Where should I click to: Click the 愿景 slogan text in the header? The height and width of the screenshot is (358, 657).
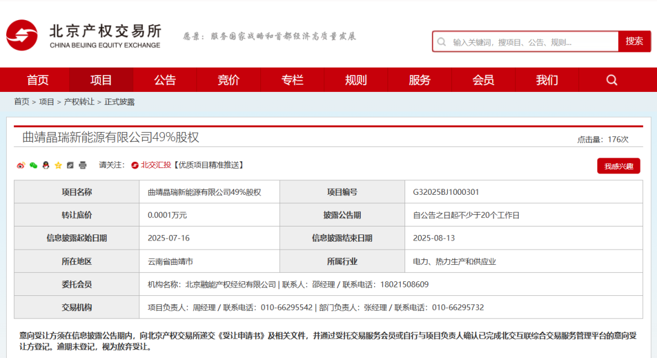click(x=269, y=37)
